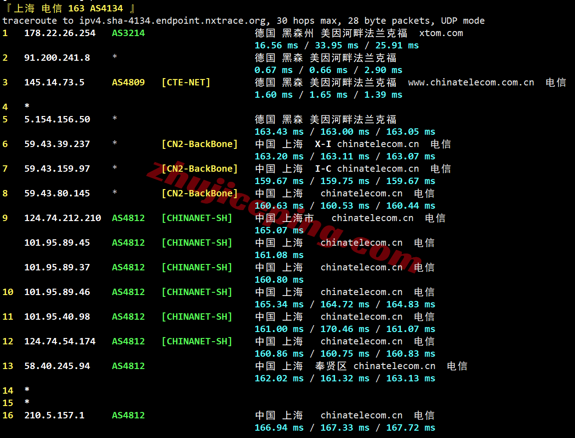The image size is (575, 438).
Task: Select final hop IP 210.5.157.1
Action: coord(54,416)
